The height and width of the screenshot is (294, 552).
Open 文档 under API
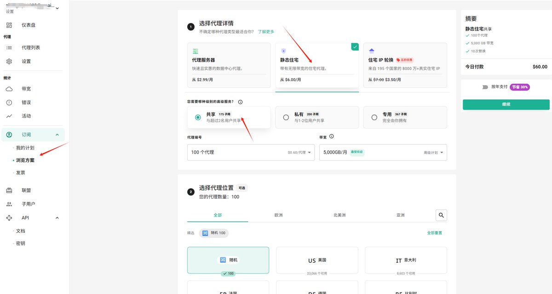(21, 231)
